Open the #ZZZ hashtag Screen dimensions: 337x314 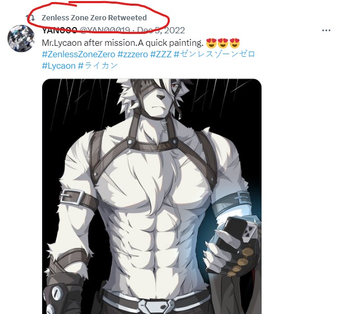click(161, 54)
